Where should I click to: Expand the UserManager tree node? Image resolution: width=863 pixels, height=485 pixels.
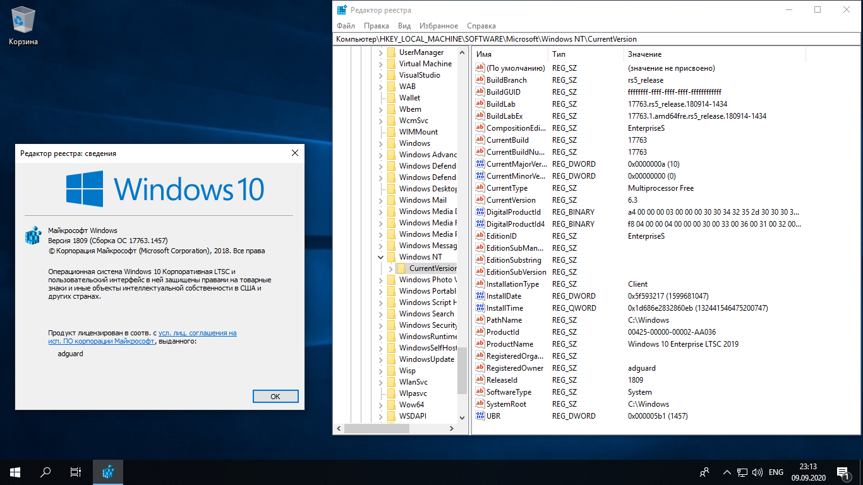pyautogui.click(x=381, y=52)
